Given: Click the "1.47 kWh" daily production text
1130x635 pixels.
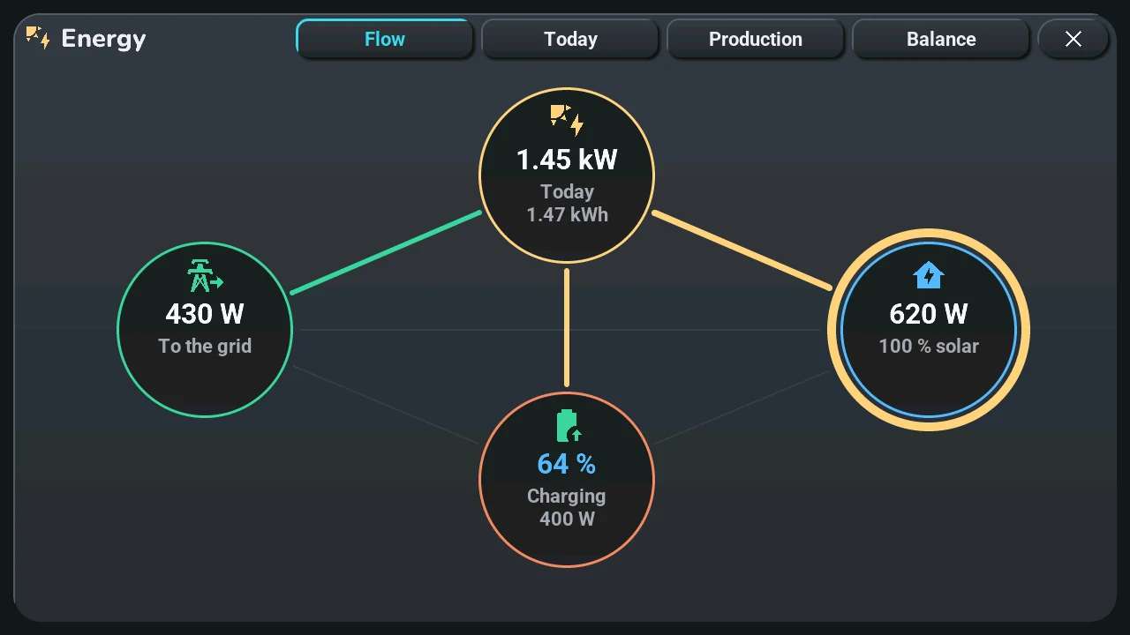Looking at the screenshot, I should coord(567,214).
